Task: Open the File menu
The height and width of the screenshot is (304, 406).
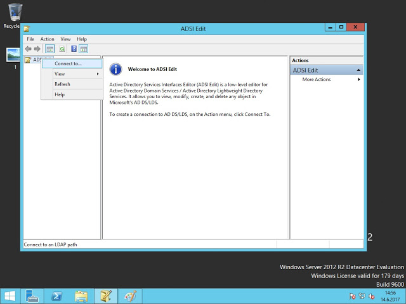Action: [30, 39]
